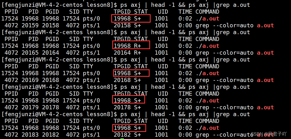Click pts/0 on the R+ ./a.out row

coord(91,46)
